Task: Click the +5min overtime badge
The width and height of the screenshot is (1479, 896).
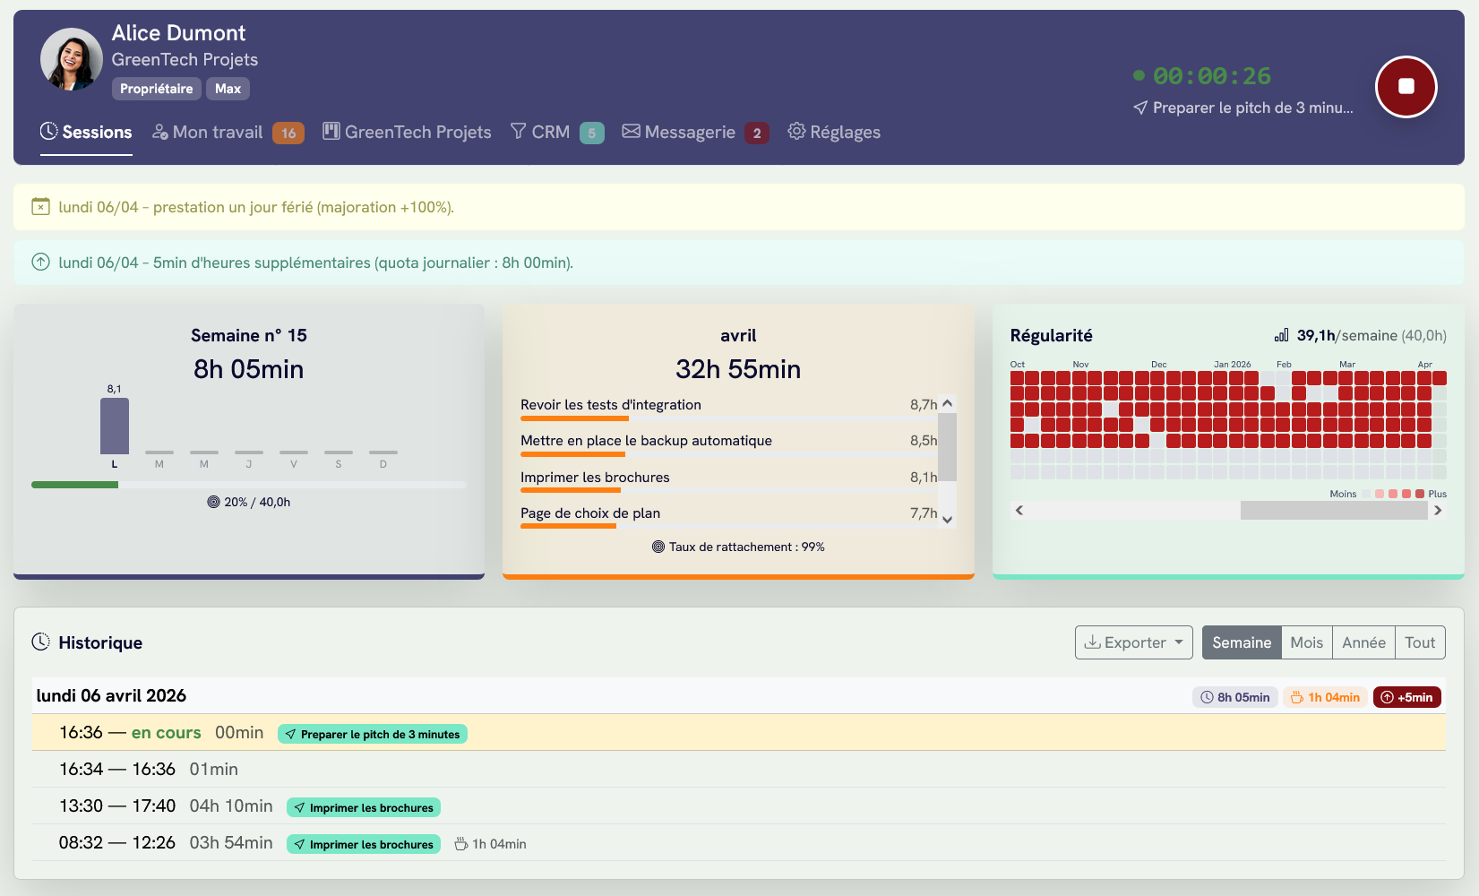Action: point(1406,697)
